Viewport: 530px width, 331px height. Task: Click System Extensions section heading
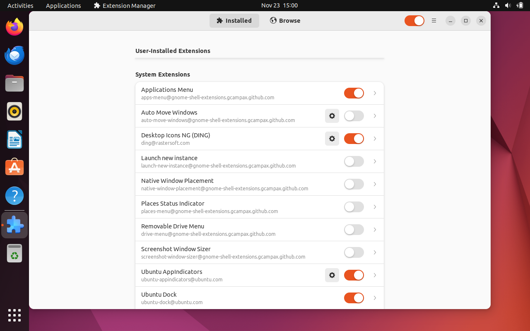click(x=163, y=74)
